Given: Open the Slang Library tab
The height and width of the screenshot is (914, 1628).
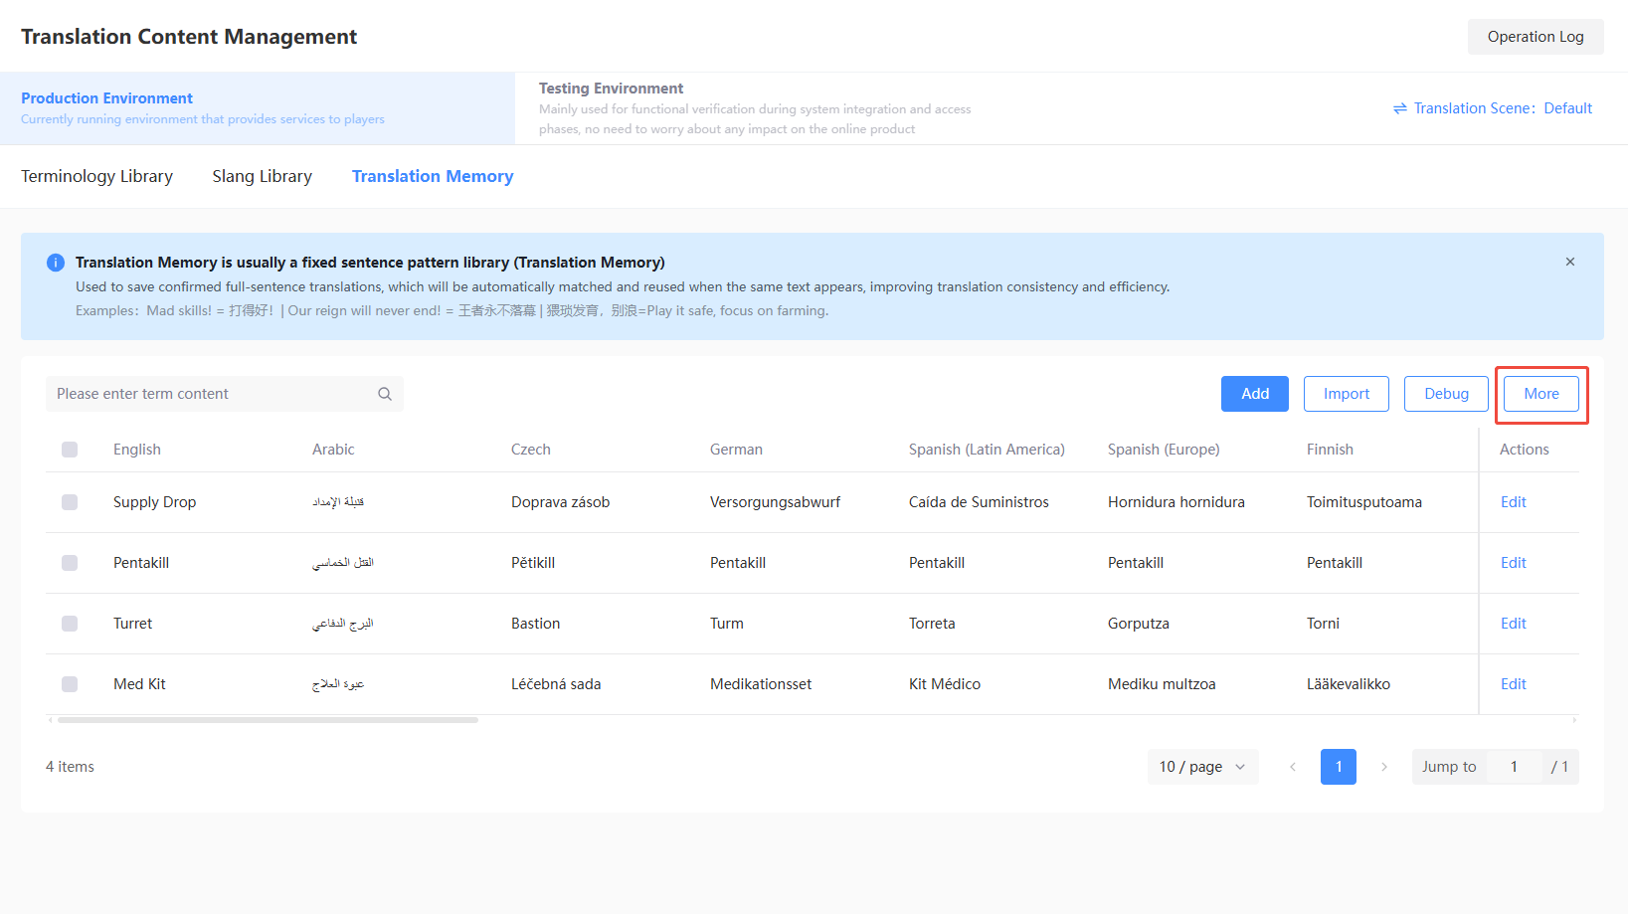Looking at the screenshot, I should [262, 176].
